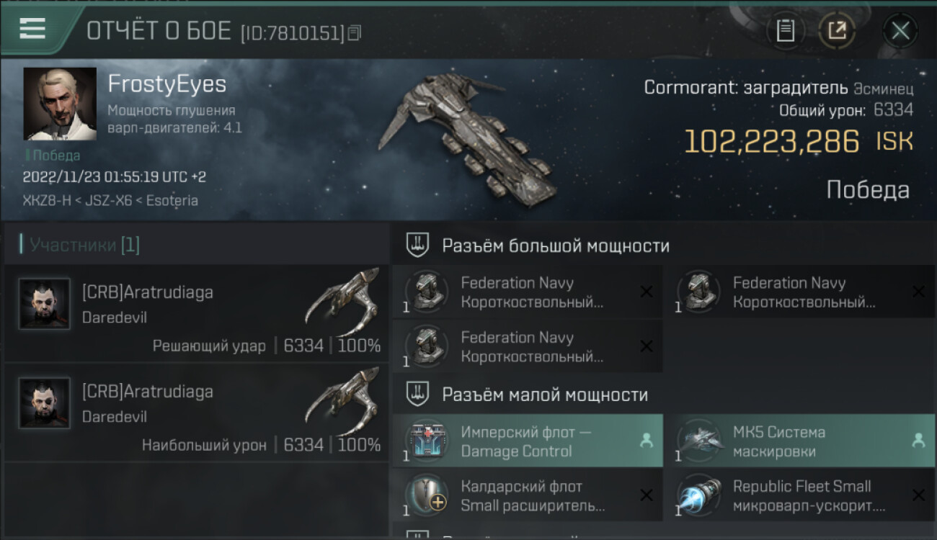Open the clipboard report icon in header
The image size is (937, 540).
786,31
